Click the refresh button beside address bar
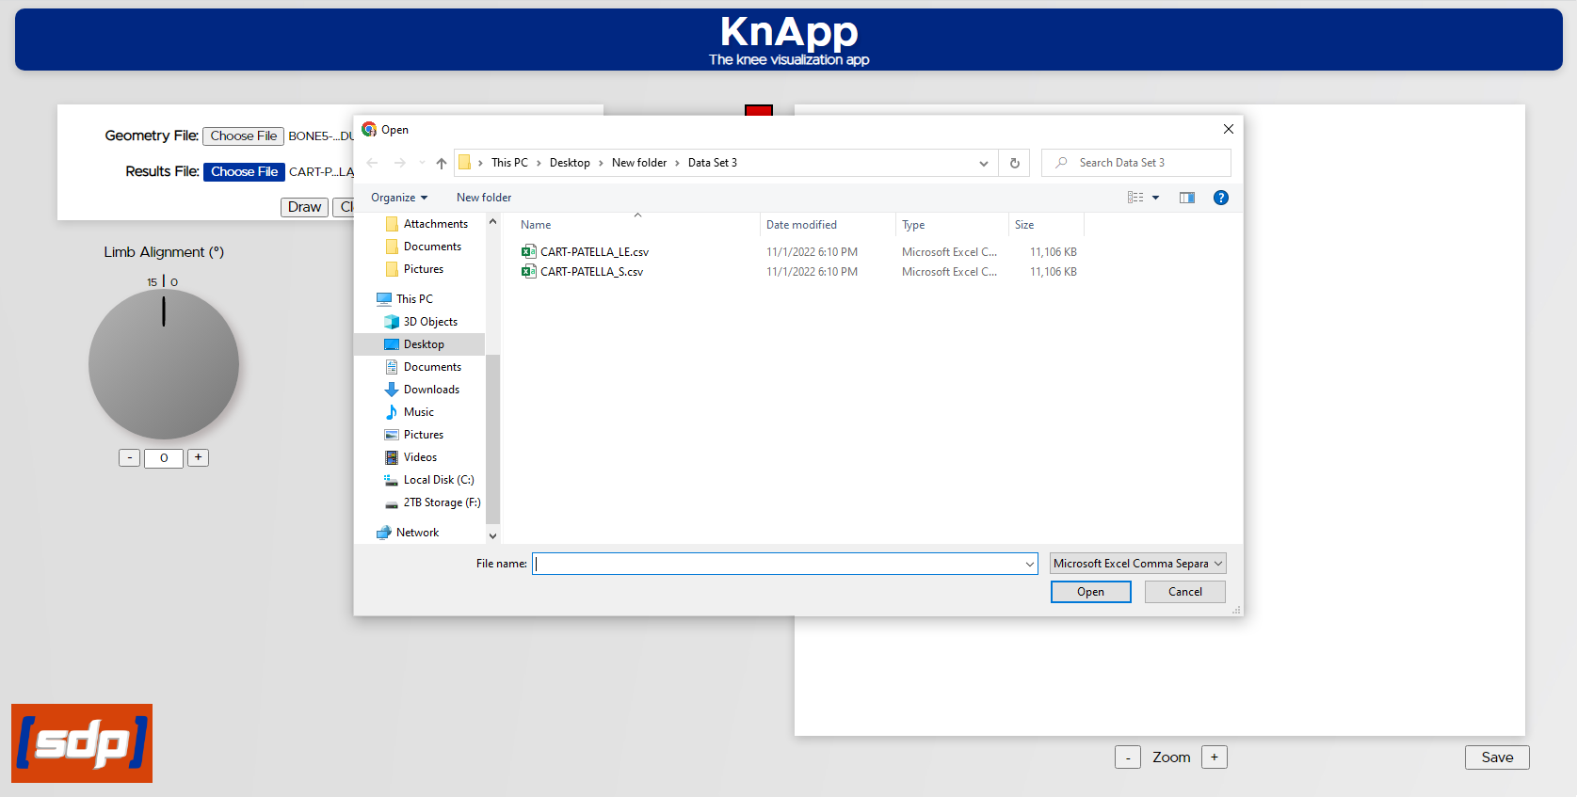Viewport: 1577px width, 797px height. click(1015, 163)
